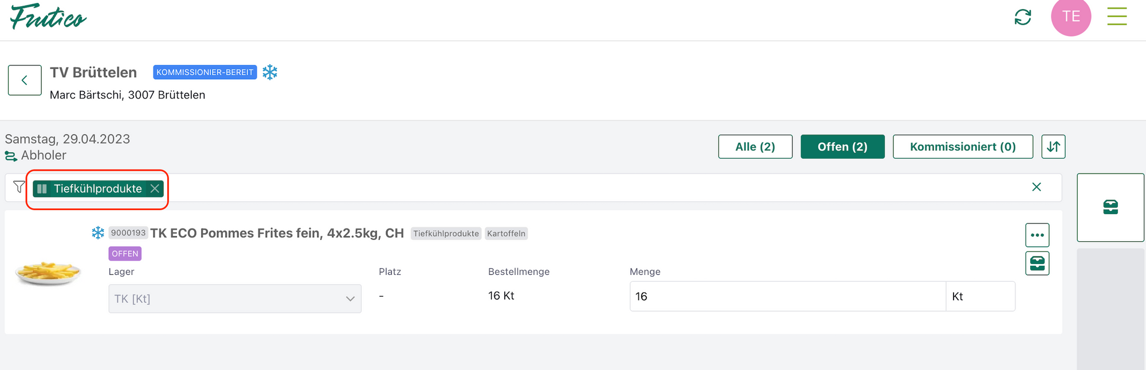This screenshot has height=370, width=1146.
Task: Open the hamburger menu
Action: point(1117,17)
